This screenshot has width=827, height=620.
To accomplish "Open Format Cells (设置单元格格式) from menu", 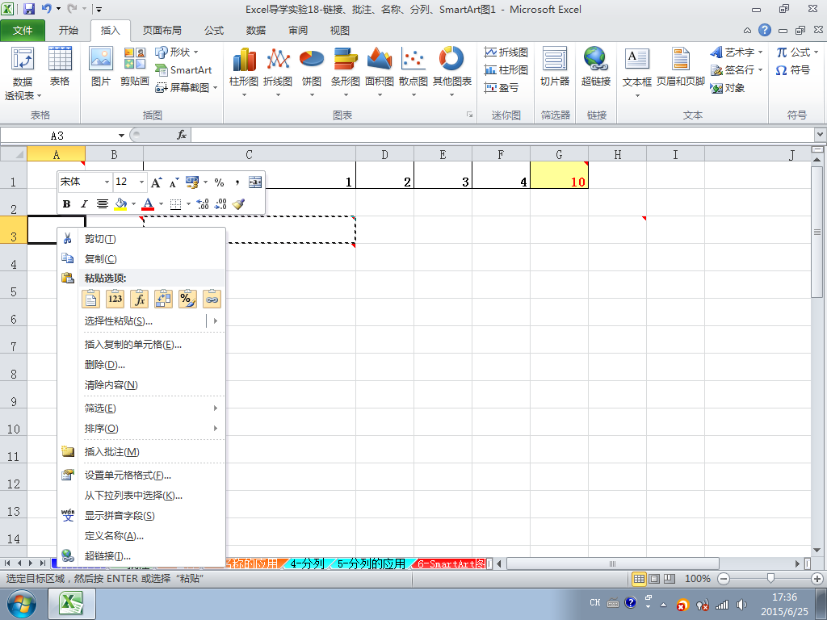I will 141,475.
